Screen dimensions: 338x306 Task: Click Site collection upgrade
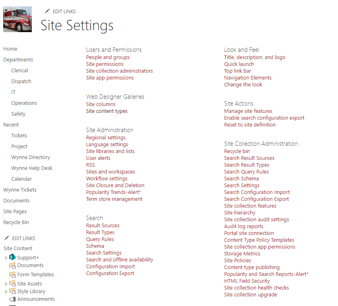250,294
